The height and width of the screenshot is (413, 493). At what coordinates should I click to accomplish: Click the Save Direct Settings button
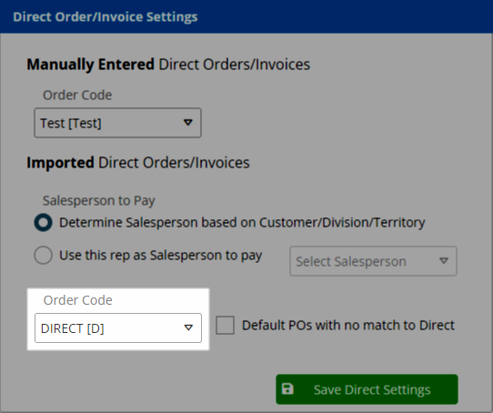pyautogui.click(x=367, y=389)
